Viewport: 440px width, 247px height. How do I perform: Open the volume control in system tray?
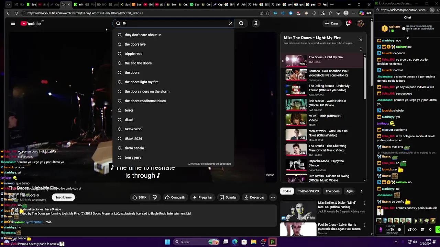(x=415, y=242)
